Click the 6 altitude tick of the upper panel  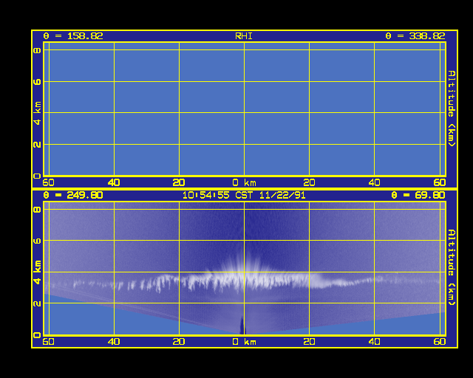click(x=38, y=82)
